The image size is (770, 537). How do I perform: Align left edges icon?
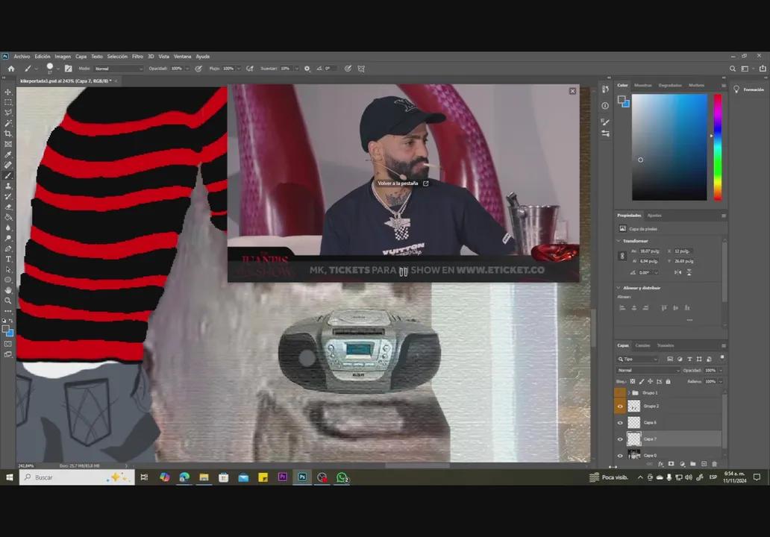(622, 308)
